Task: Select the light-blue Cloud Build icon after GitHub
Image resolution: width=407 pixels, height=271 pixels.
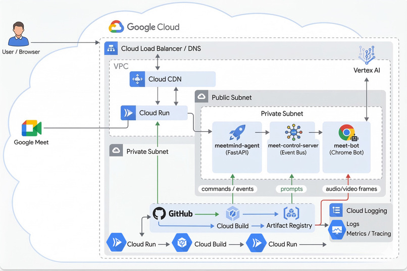Action: [233, 213]
